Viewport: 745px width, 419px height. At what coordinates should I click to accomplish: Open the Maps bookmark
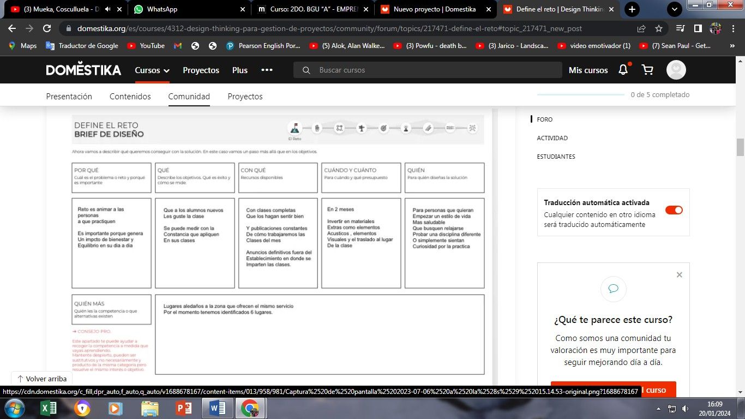point(23,46)
